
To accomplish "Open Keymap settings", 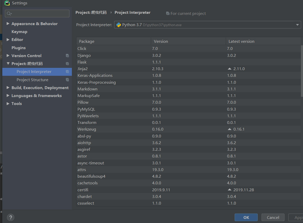I will click(x=19, y=32).
